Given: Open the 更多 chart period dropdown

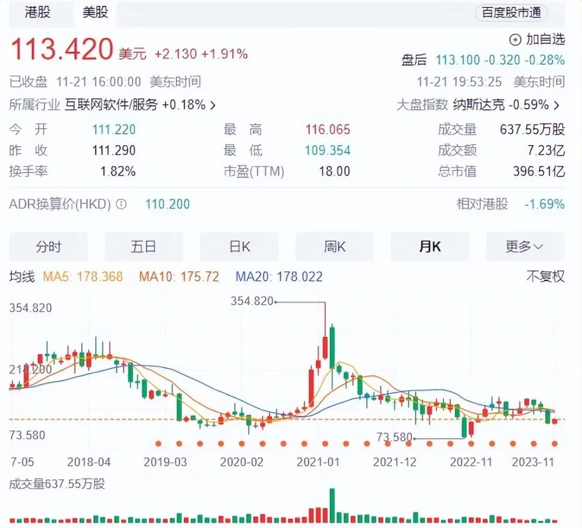Looking at the screenshot, I should point(524,246).
